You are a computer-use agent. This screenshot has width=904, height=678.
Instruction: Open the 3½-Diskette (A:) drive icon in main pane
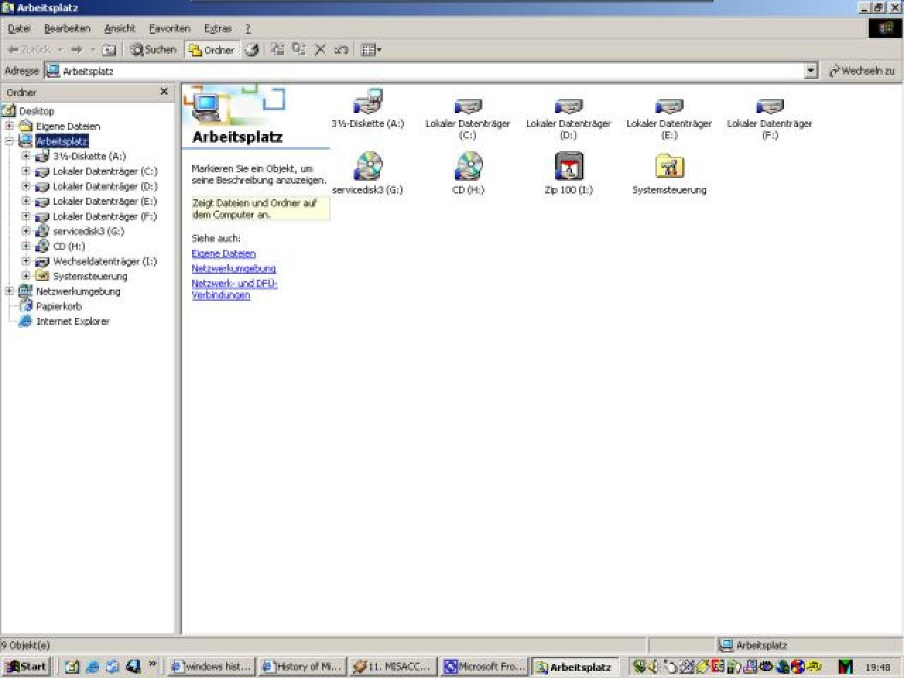pyautogui.click(x=367, y=102)
